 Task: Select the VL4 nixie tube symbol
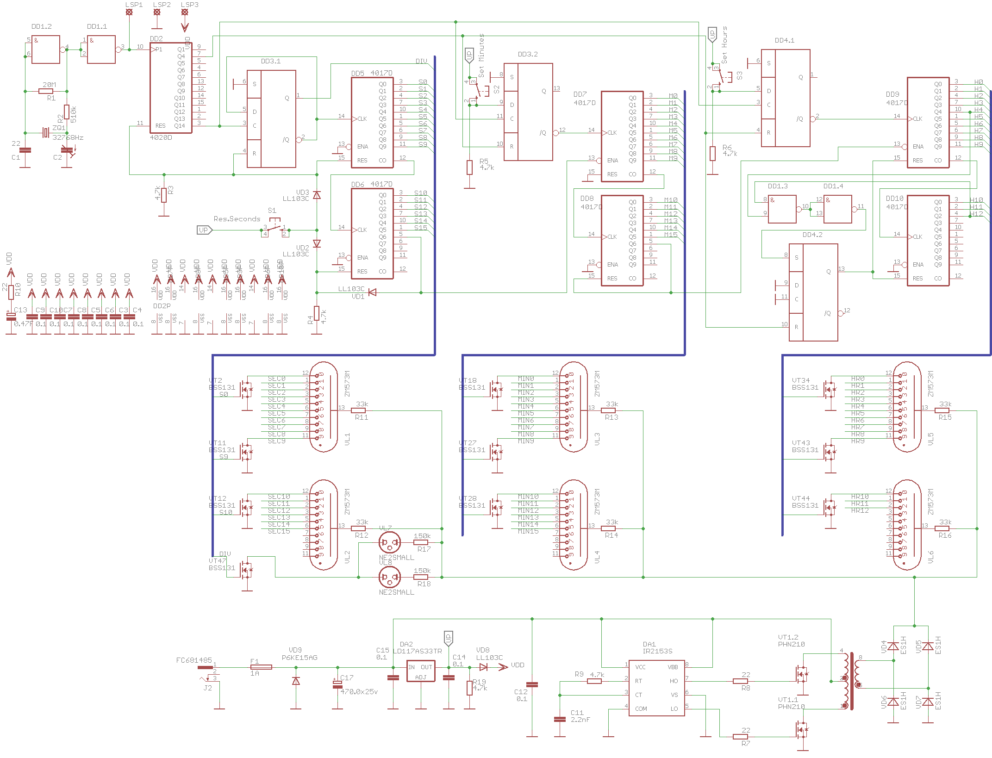pos(574,525)
